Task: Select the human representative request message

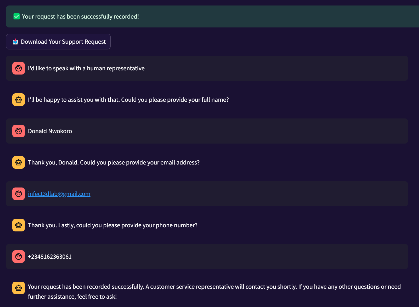Action: coord(86,68)
